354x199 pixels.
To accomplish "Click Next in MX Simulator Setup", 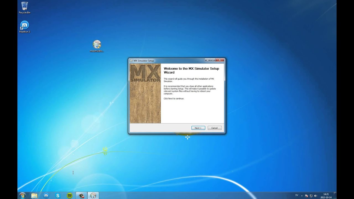I will click(x=198, y=128).
